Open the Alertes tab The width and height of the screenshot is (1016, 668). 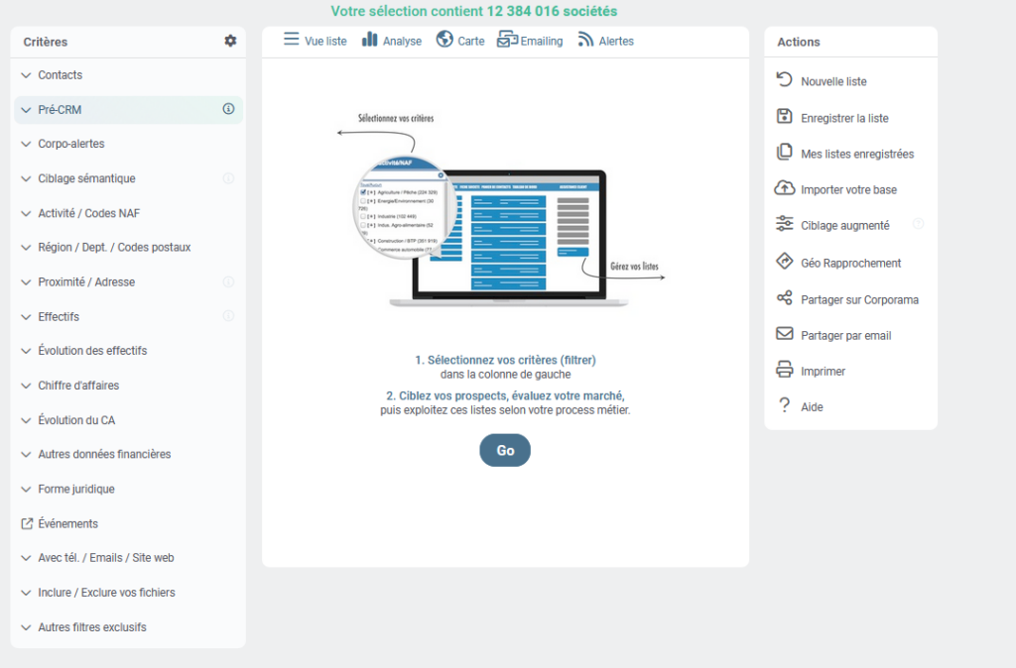pos(605,41)
